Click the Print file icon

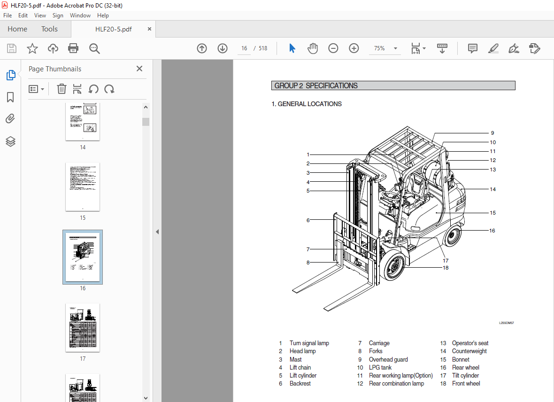pos(73,48)
